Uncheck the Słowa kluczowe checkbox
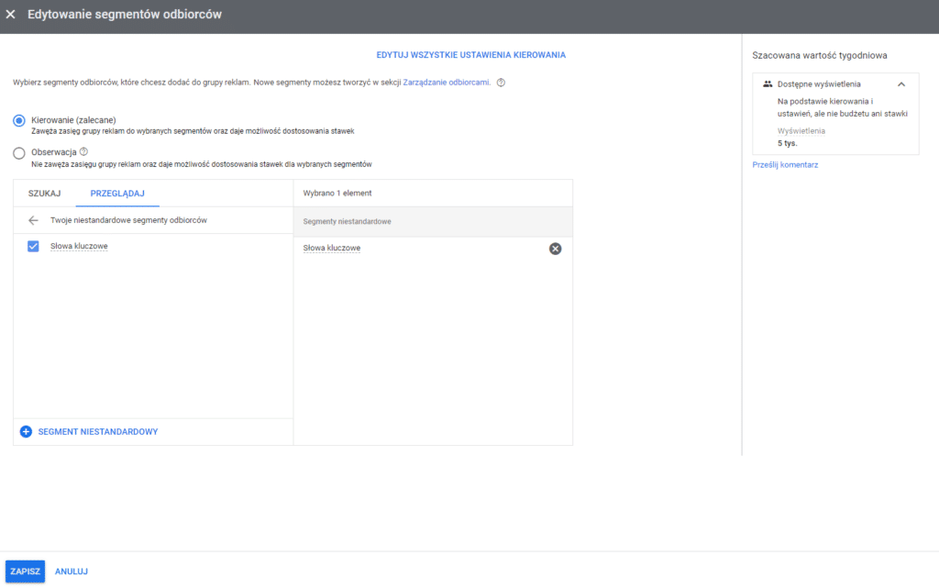 click(33, 246)
